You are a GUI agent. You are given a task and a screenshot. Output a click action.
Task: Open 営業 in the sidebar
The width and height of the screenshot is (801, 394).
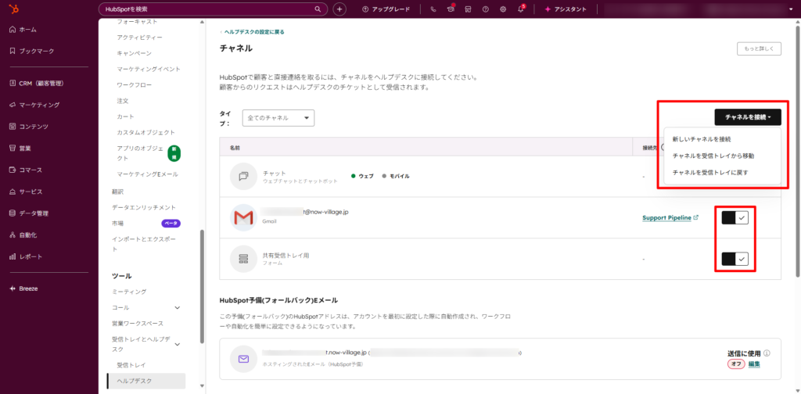click(20, 148)
